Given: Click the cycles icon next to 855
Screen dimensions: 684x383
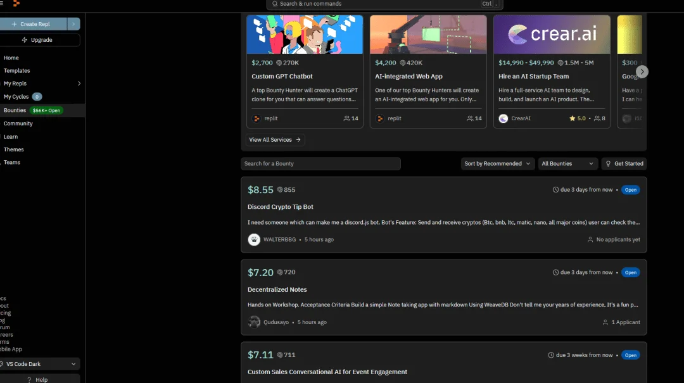Looking at the screenshot, I should coord(280,190).
